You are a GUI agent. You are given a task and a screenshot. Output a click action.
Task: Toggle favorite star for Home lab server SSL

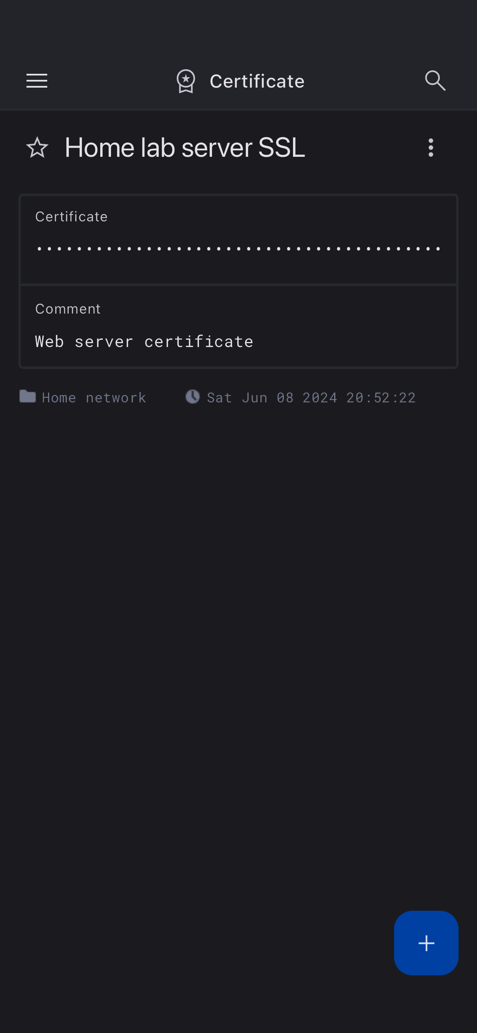click(37, 148)
